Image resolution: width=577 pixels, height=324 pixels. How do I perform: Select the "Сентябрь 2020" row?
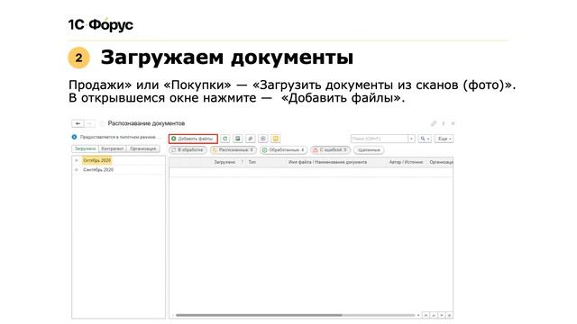(x=118, y=170)
